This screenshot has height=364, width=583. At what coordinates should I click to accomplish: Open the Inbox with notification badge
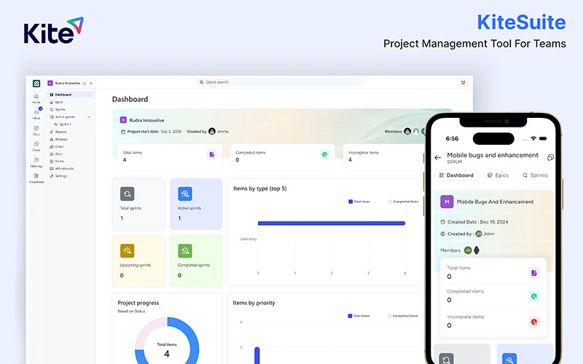point(36,114)
